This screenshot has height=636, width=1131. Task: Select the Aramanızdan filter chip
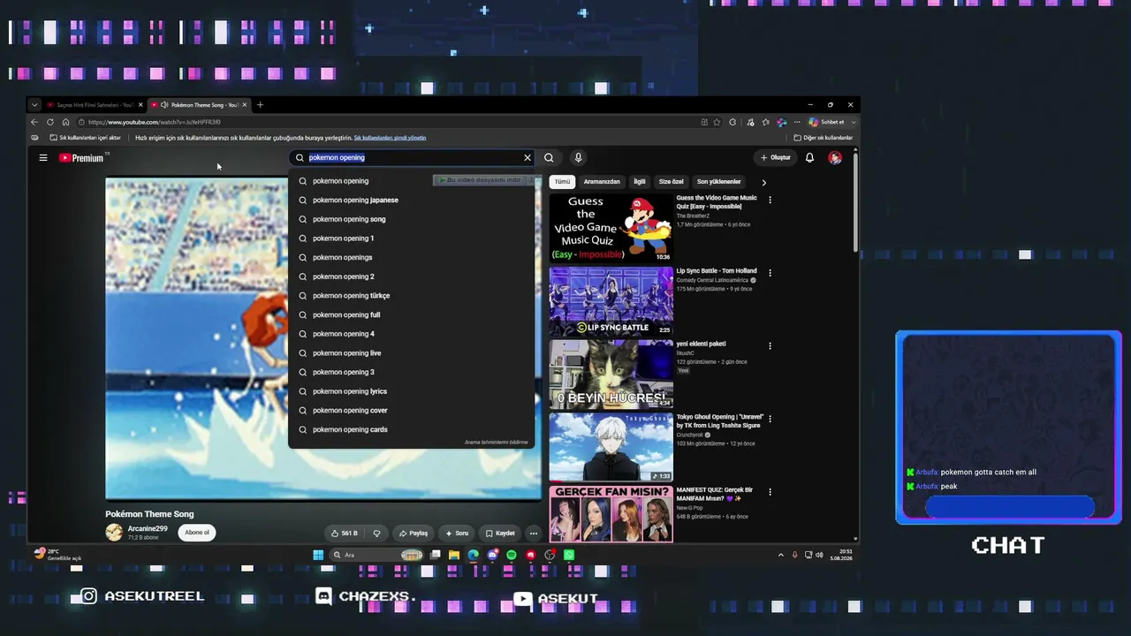point(602,182)
